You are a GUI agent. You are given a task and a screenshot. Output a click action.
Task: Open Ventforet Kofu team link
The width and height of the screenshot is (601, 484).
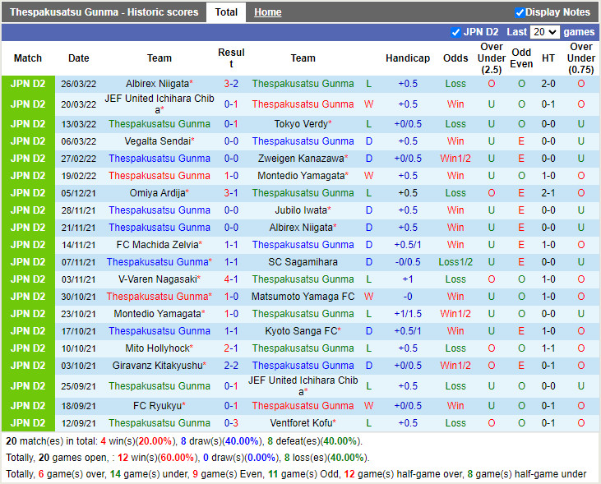(301, 423)
